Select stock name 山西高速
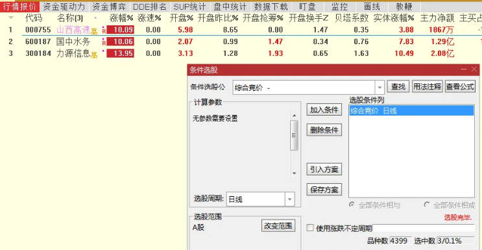The width and height of the screenshot is (482, 250). point(73,30)
